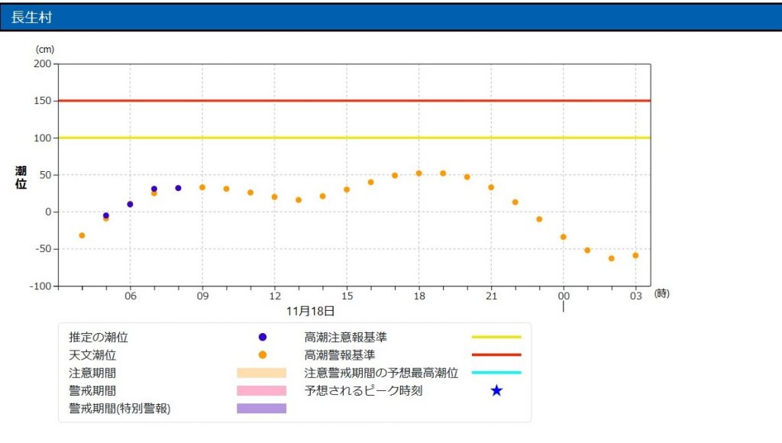Viewport: 782px width, 443px height.
Task: Click the red warning threshold line in chart
Action: pyautogui.click(x=354, y=101)
